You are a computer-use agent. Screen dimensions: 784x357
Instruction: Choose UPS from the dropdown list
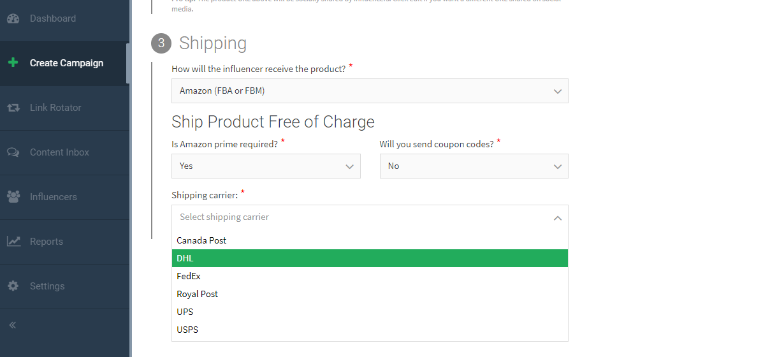coord(185,312)
